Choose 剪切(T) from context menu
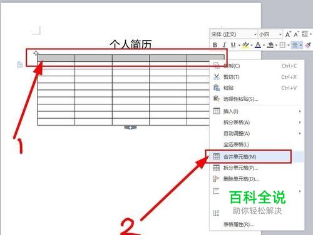The image size is (313, 235). pyautogui.click(x=257, y=77)
